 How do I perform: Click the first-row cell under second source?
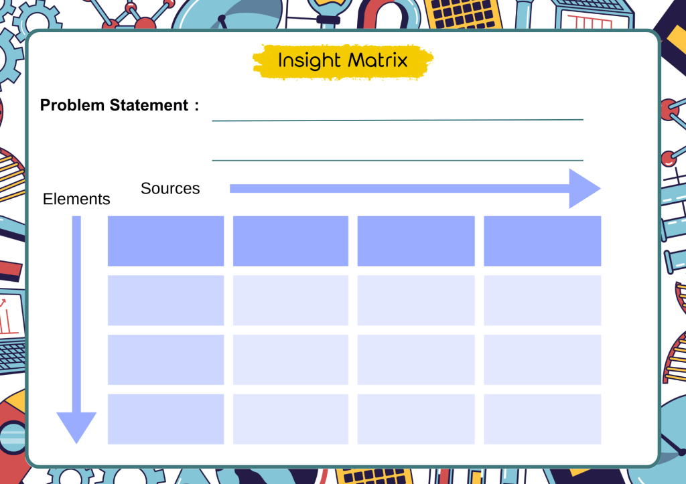pos(291,300)
